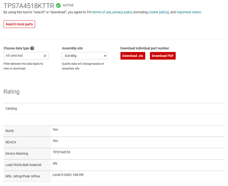228x186 pixels.
Task: Select the TPS7A4518 device marking value
Action: (x=61, y=152)
